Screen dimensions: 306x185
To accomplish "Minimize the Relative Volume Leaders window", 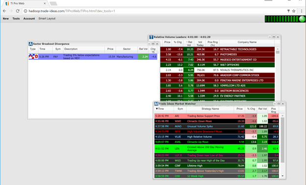I will (270, 37).
